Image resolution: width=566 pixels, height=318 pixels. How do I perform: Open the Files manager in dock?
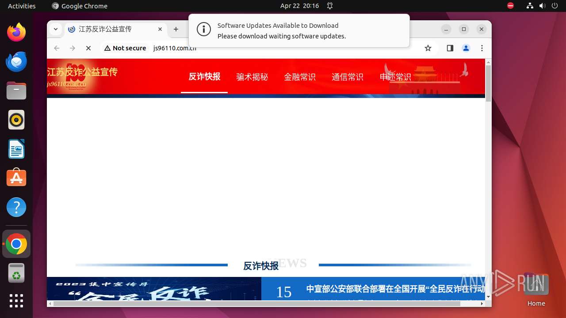(16, 91)
